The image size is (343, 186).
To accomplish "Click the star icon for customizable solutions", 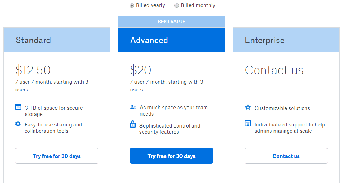I will coord(248,107).
